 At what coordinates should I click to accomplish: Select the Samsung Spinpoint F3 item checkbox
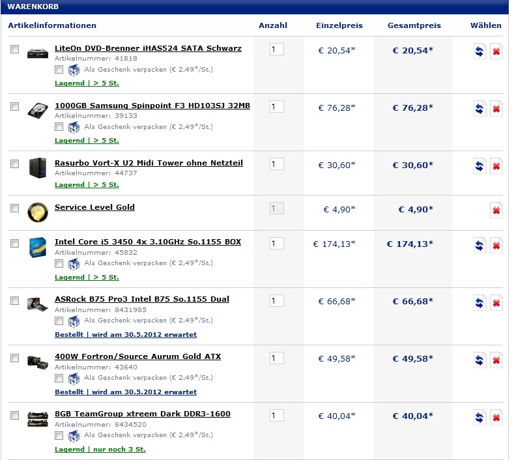[15, 106]
